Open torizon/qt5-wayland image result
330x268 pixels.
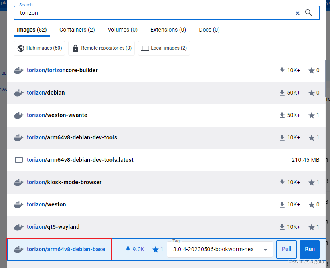point(53,227)
